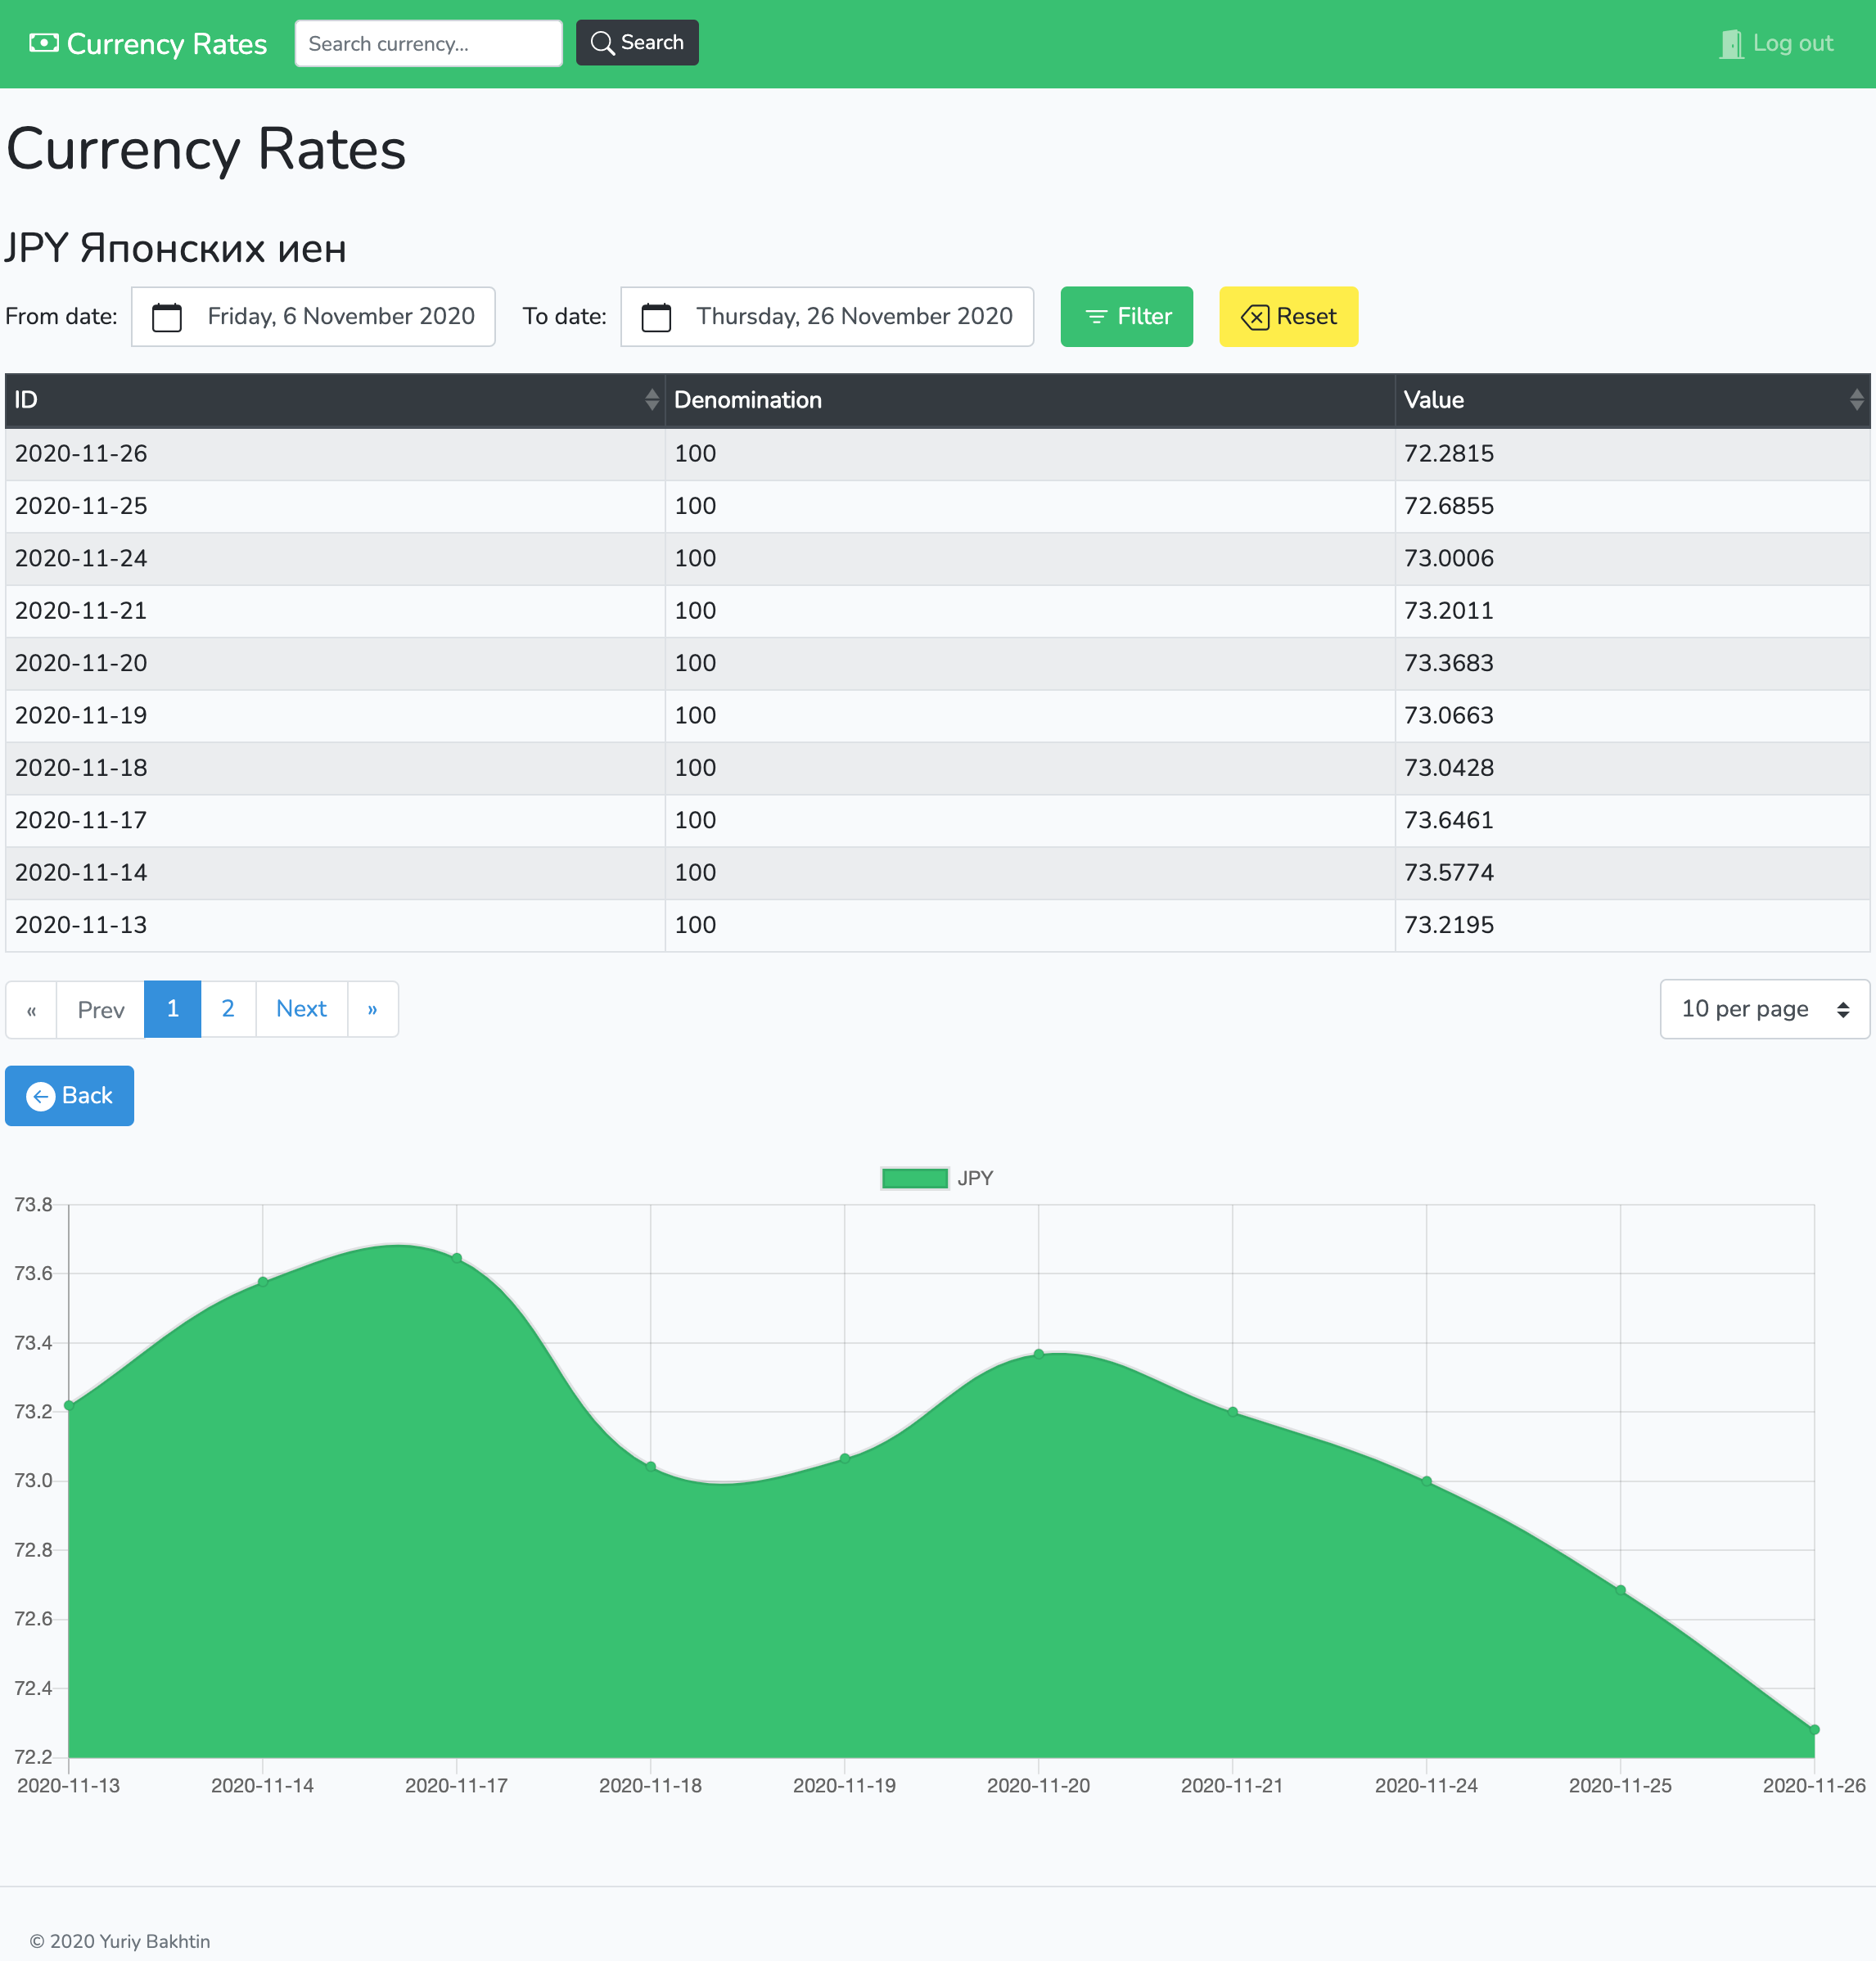Click the Log out link

1792,44
